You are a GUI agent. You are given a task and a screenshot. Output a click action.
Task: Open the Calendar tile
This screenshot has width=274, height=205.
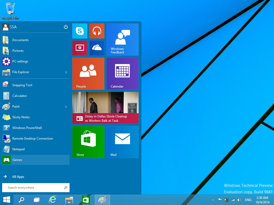pos(123,74)
